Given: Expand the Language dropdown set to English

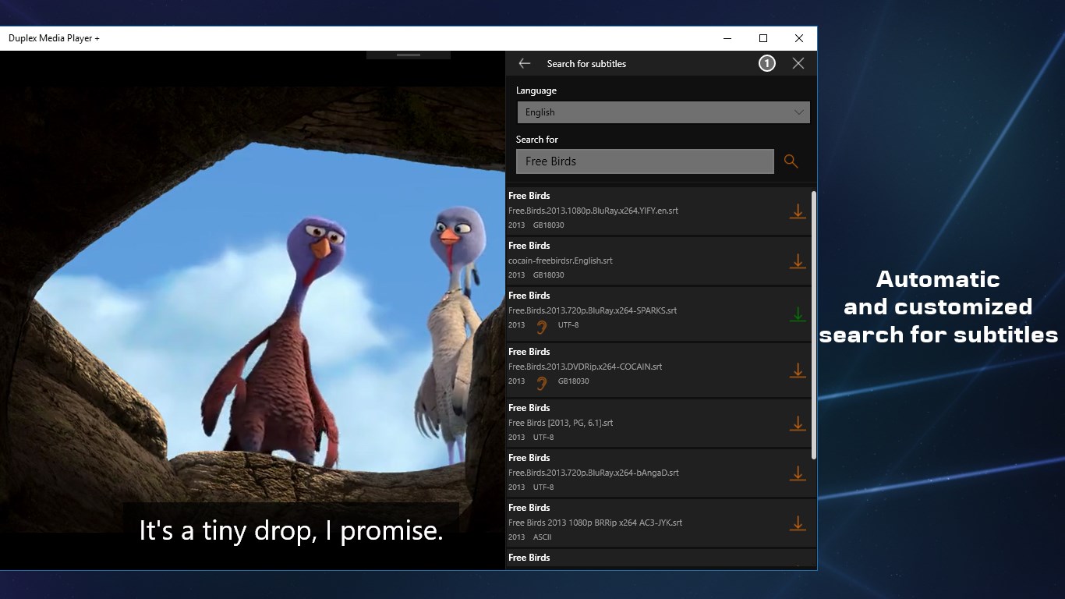Looking at the screenshot, I should point(663,112).
